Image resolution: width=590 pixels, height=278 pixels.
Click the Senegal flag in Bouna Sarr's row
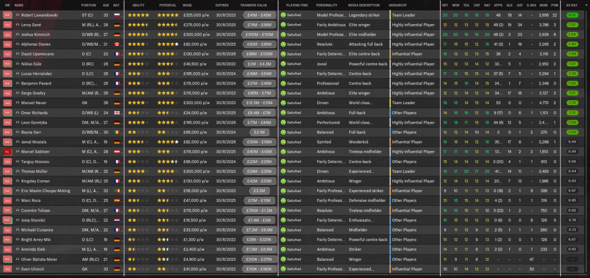(x=117, y=132)
